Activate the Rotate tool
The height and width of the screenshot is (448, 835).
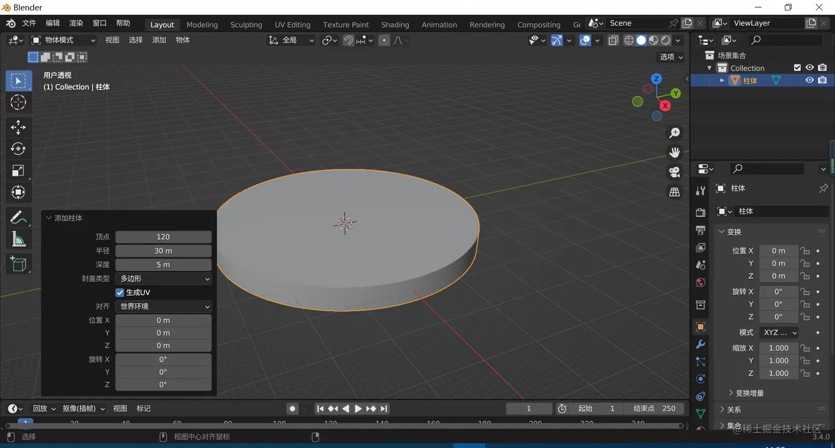pos(18,149)
